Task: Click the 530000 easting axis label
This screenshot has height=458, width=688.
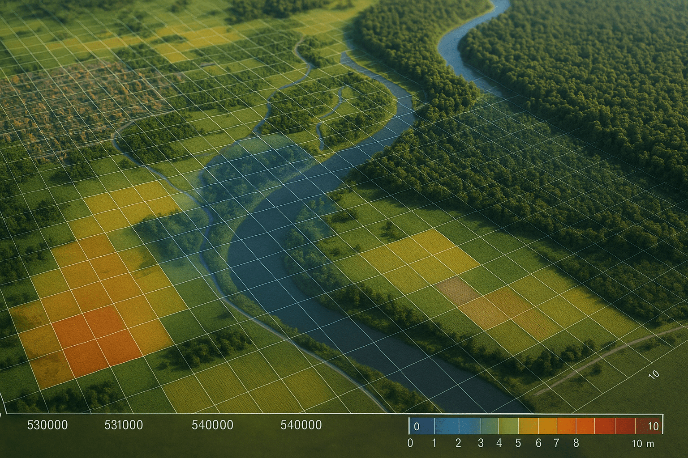Action: coord(47,425)
